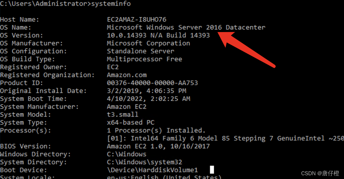Click the 'OS Name:' label

(x=16, y=27)
